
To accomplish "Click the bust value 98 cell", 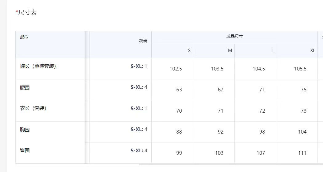I will click(262, 132).
